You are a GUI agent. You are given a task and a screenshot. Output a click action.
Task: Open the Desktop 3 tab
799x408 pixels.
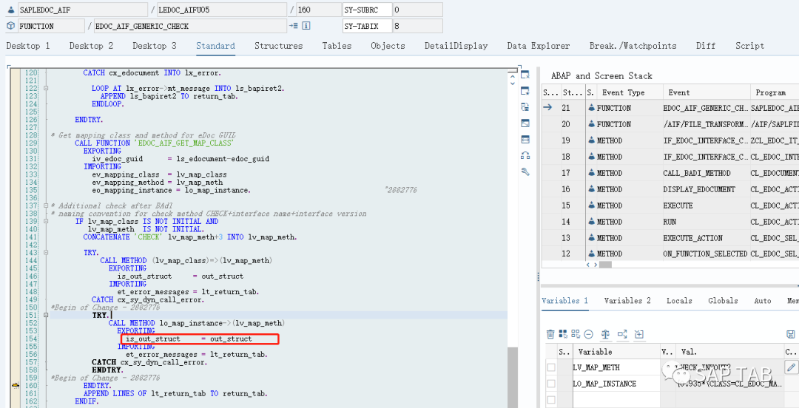155,46
